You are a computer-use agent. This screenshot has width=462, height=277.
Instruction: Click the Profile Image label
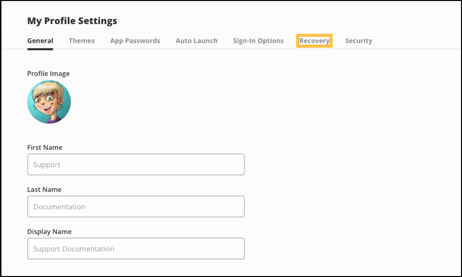(48, 74)
